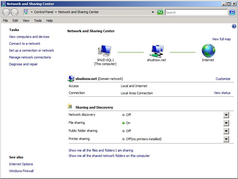Open Windows Firewall under See also
Viewport: 238px width, 179px height.
(21, 171)
